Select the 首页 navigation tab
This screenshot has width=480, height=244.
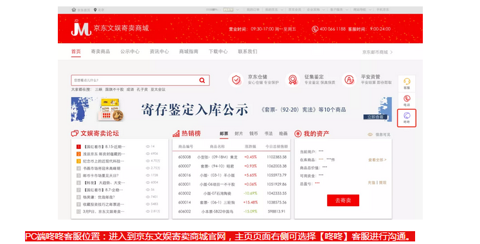tap(76, 51)
